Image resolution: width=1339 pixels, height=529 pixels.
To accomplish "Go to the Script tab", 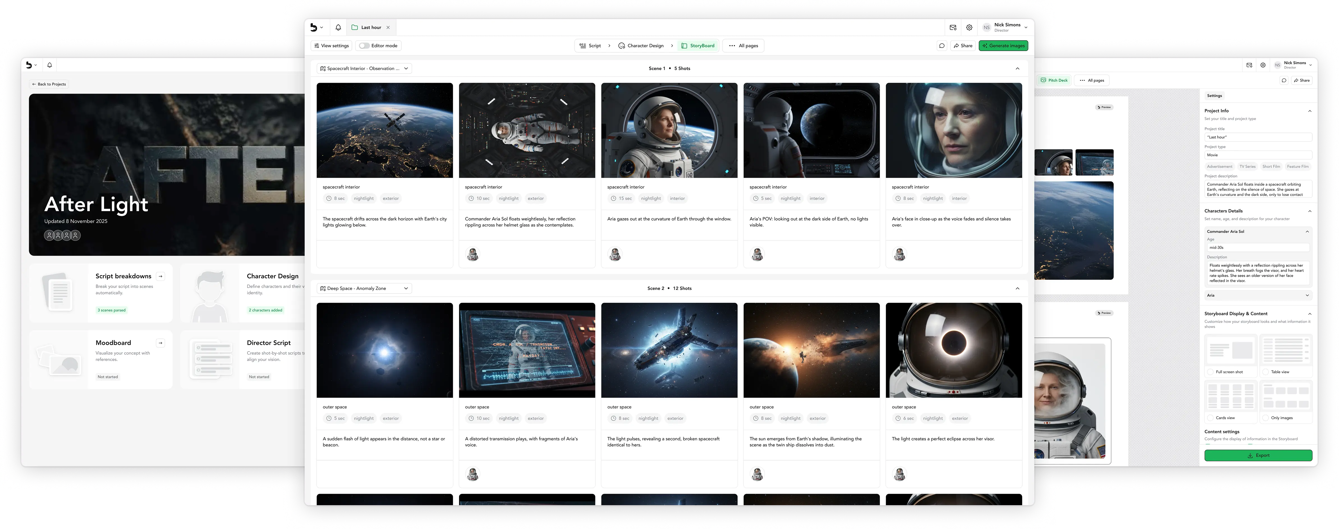I will pyautogui.click(x=591, y=46).
